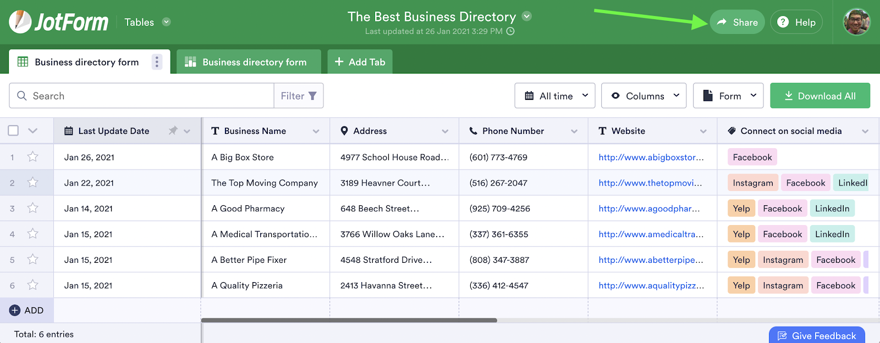
Task: Tick the select-all checkbox in header
Action: tap(13, 131)
